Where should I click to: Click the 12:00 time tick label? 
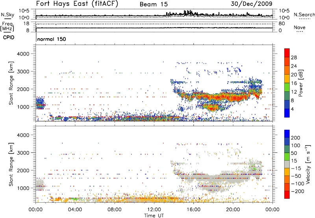154,210
